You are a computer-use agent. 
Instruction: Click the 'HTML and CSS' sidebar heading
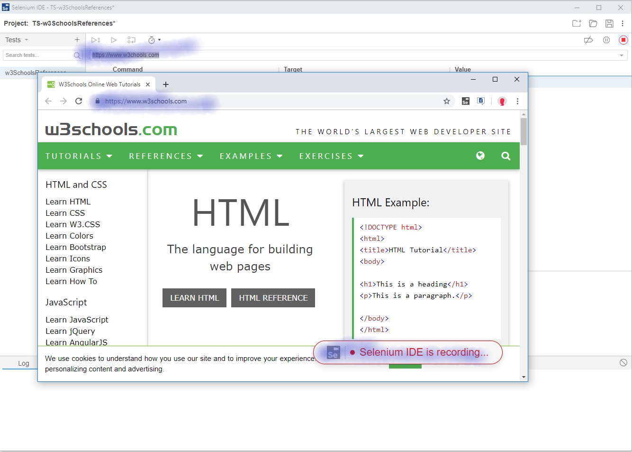coord(76,184)
